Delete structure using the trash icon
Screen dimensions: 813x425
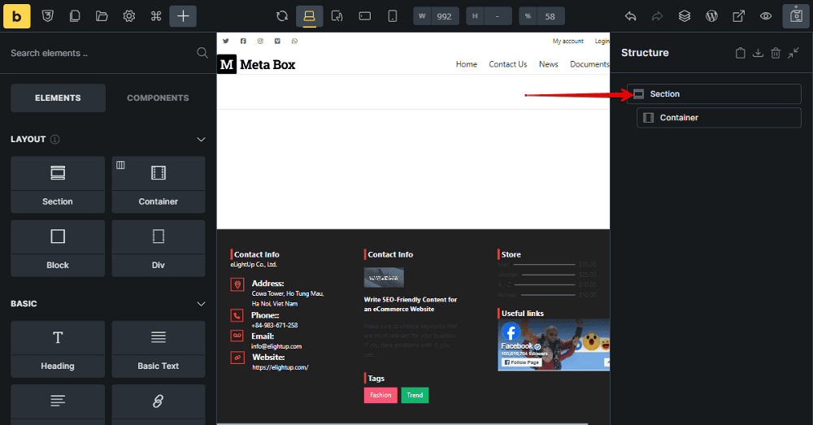776,53
